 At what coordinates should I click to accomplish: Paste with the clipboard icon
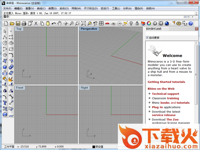point(48,23)
